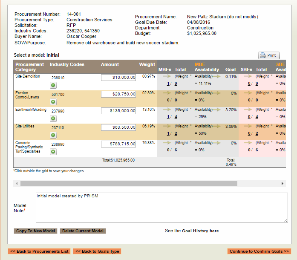Open the Goal History here link
The width and height of the screenshot is (297, 260).
pyautogui.click(x=200, y=231)
